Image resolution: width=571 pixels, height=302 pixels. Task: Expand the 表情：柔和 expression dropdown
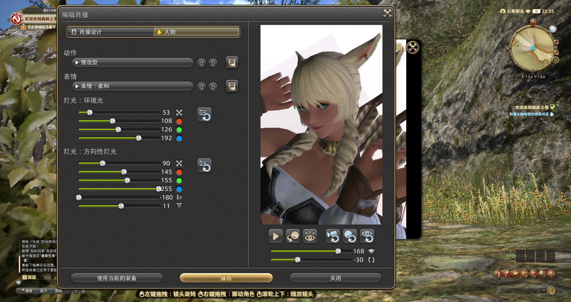(133, 86)
